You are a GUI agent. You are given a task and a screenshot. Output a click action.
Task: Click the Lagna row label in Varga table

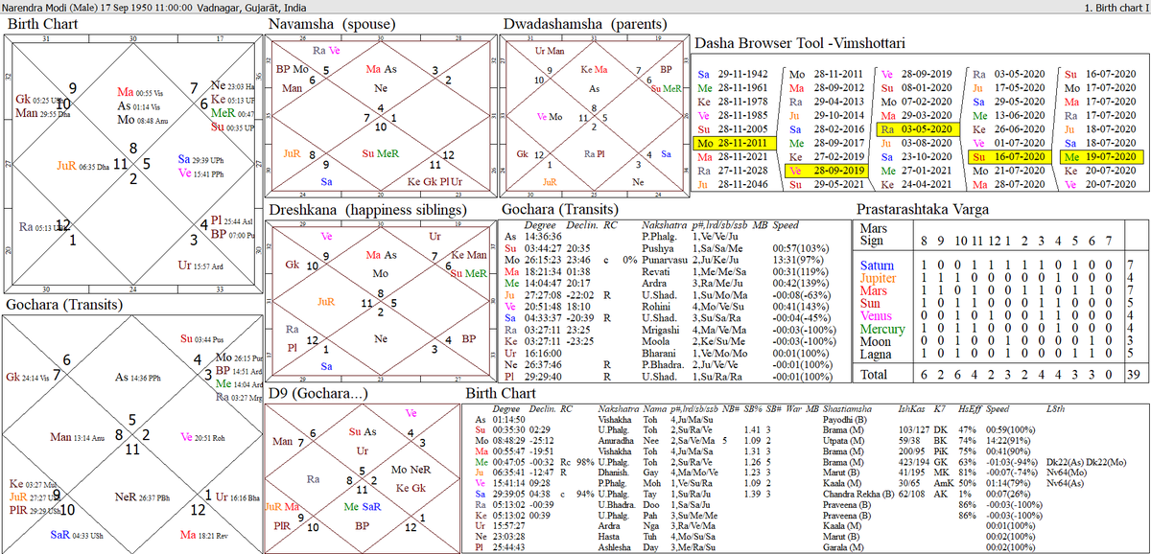(x=877, y=354)
